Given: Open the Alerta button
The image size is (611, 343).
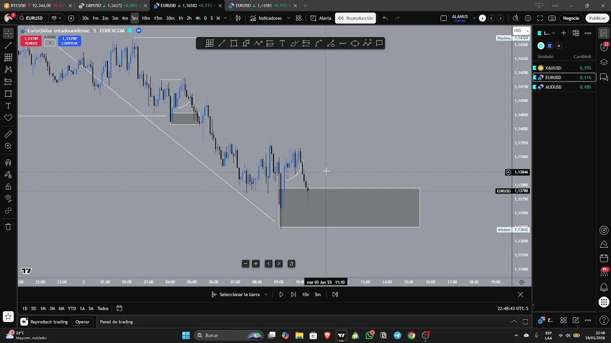Looking at the screenshot, I should point(321,18).
